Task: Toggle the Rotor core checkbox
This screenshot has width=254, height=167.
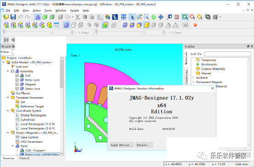Action: pyautogui.click(x=17, y=80)
